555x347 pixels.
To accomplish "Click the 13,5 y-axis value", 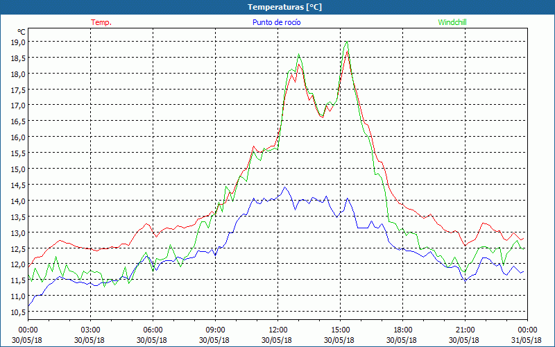I will (x=19, y=217).
